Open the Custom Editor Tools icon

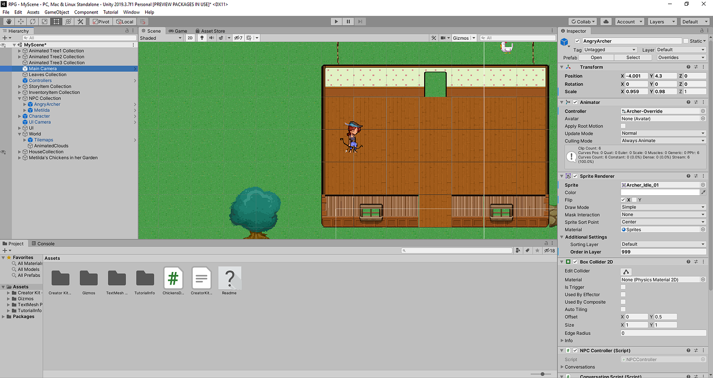[81, 21]
